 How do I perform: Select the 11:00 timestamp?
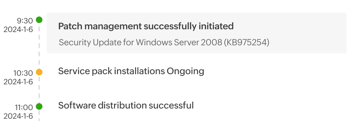tap(24, 108)
